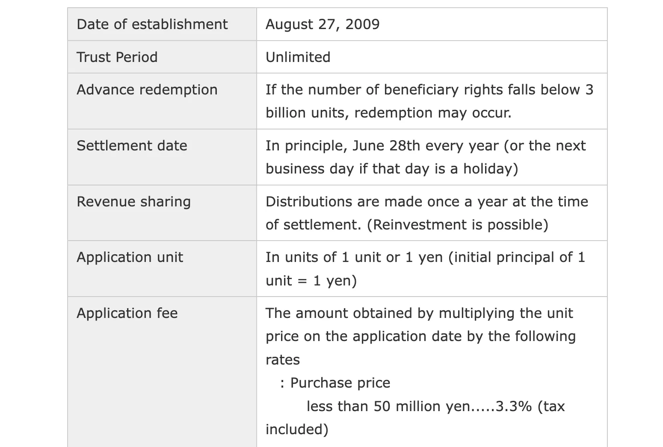The image size is (663, 447).
Task: Click the 'business day if that day is a holiday' line
Action: pyautogui.click(x=392, y=169)
